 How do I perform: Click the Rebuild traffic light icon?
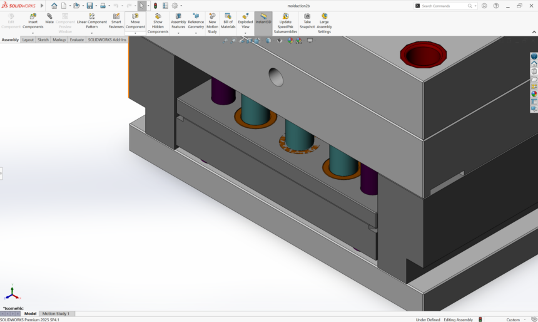155,6
